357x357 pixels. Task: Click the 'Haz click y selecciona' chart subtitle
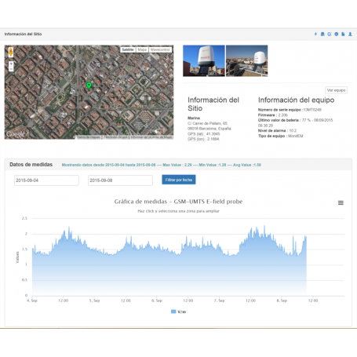point(178,211)
